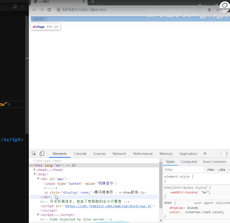Open the Network tab
This screenshot has height=223, width=230.
tap(119, 154)
